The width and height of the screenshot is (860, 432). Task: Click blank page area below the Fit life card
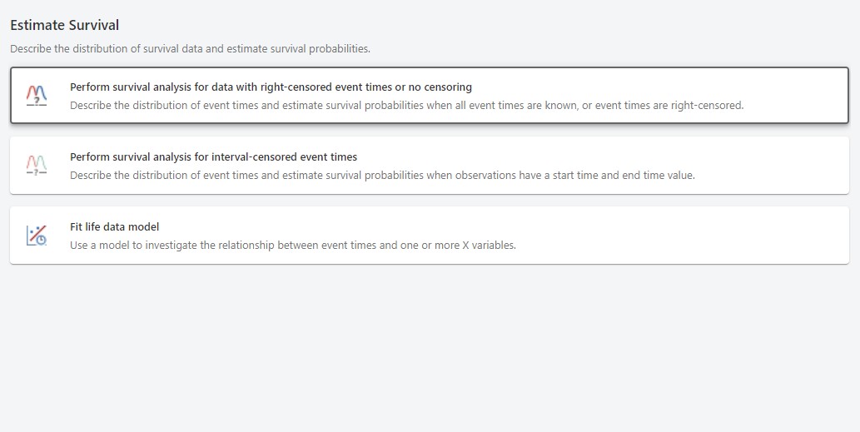click(430, 350)
